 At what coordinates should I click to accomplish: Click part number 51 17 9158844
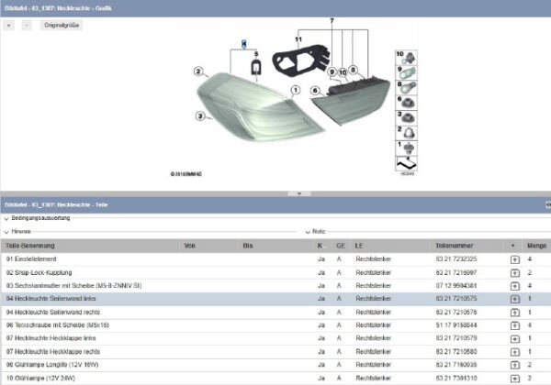pyautogui.click(x=456, y=325)
